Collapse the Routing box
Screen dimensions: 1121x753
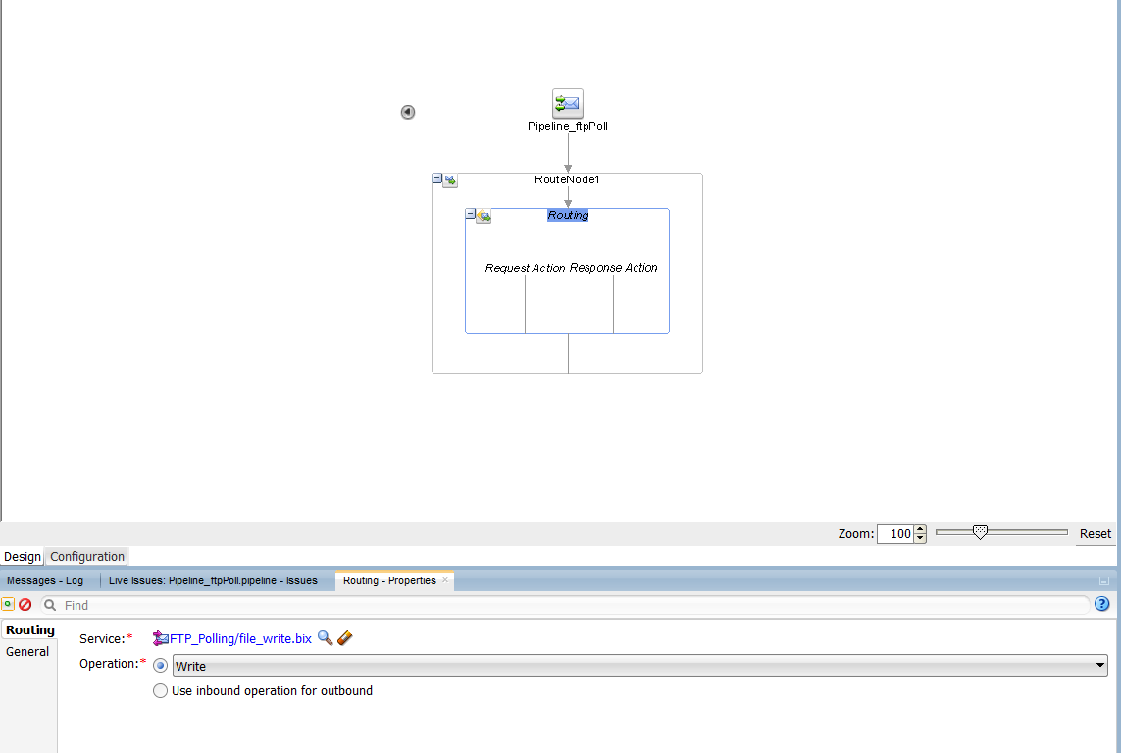[471, 214]
